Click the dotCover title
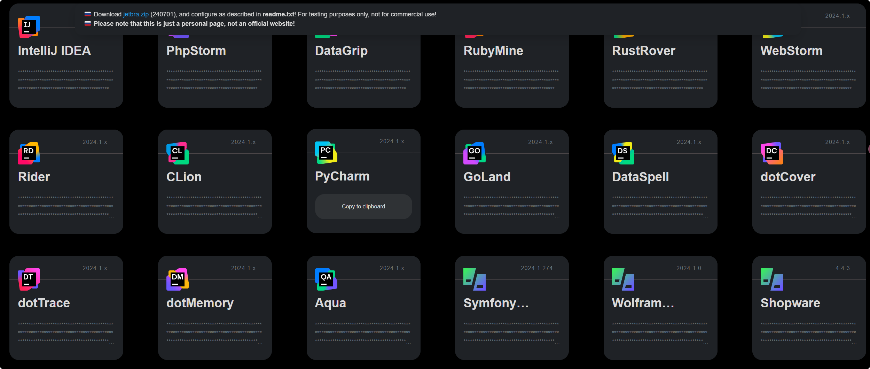 coord(788,177)
